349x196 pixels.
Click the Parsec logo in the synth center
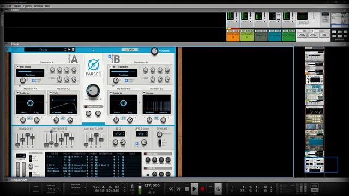[93, 68]
